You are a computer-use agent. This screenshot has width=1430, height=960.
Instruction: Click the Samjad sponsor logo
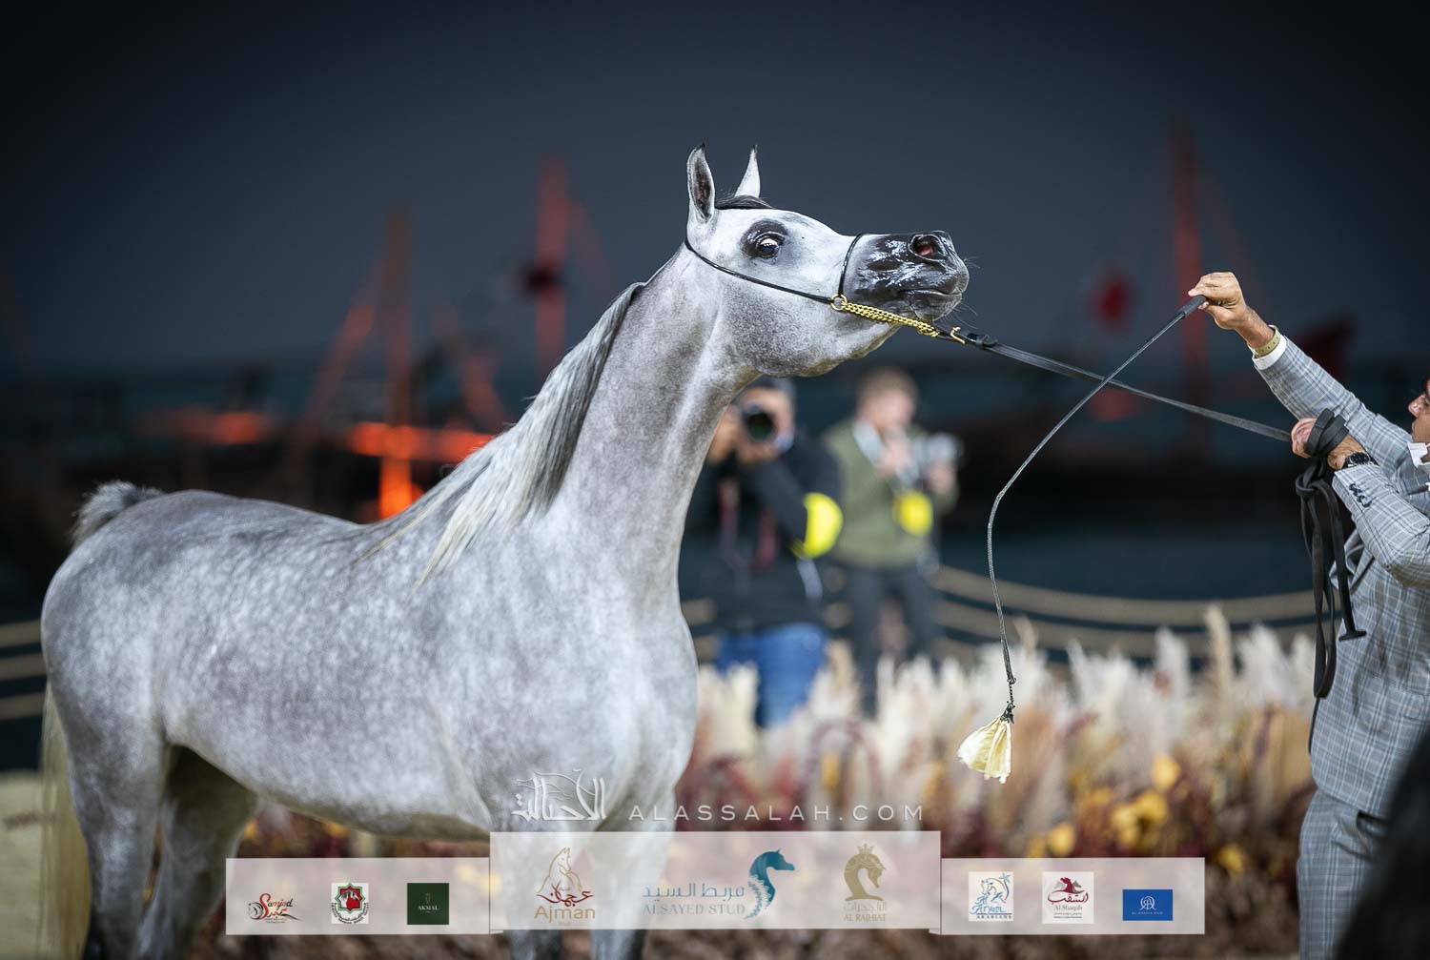(272, 904)
